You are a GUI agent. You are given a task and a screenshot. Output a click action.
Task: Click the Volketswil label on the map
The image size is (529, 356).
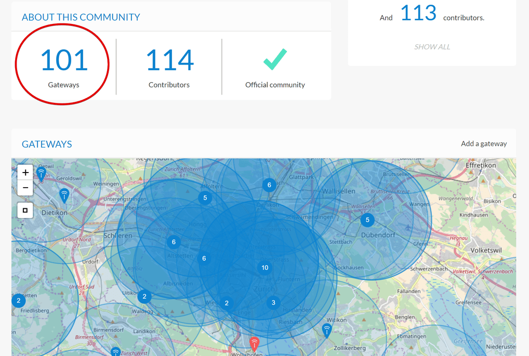pyautogui.click(x=486, y=250)
